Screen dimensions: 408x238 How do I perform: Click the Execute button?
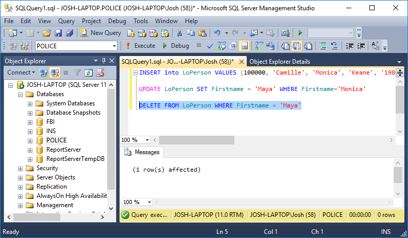pos(141,46)
